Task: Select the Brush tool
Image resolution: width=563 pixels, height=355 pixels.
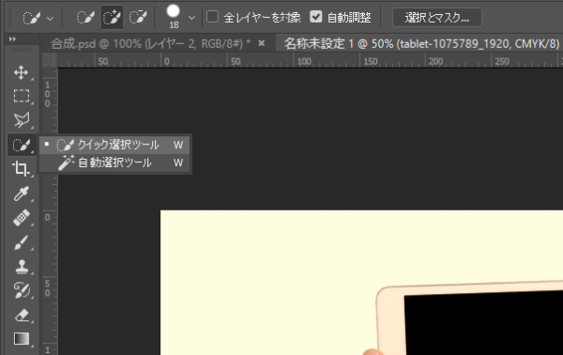Action: (x=22, y=242)
